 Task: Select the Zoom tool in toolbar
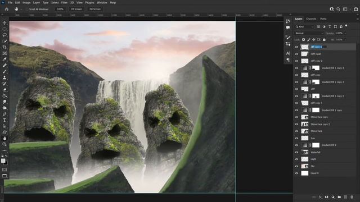pyautogui.click(x=4, y=144)
